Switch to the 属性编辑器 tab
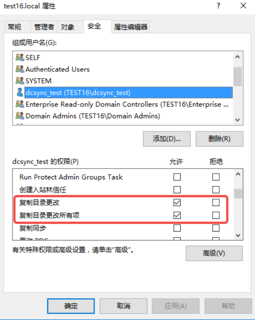Image resolution: width=255 pixels, height=320 pixels. point(131,27)
